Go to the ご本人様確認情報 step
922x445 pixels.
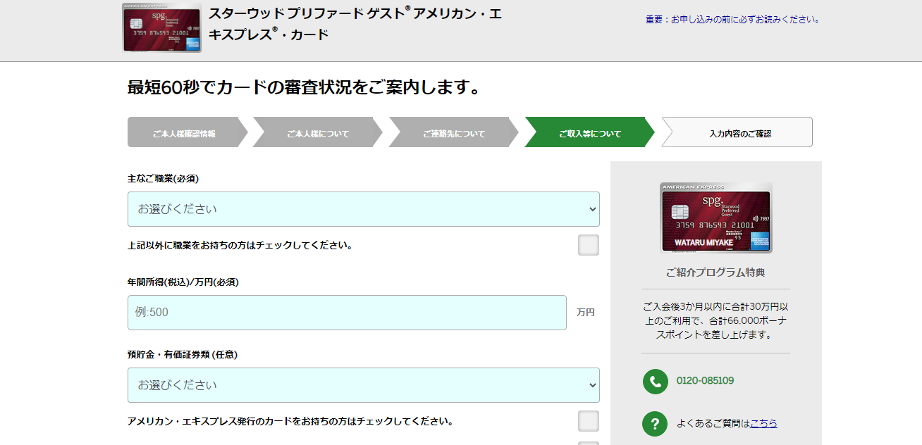pyautogui.click(x=187, y=132)
